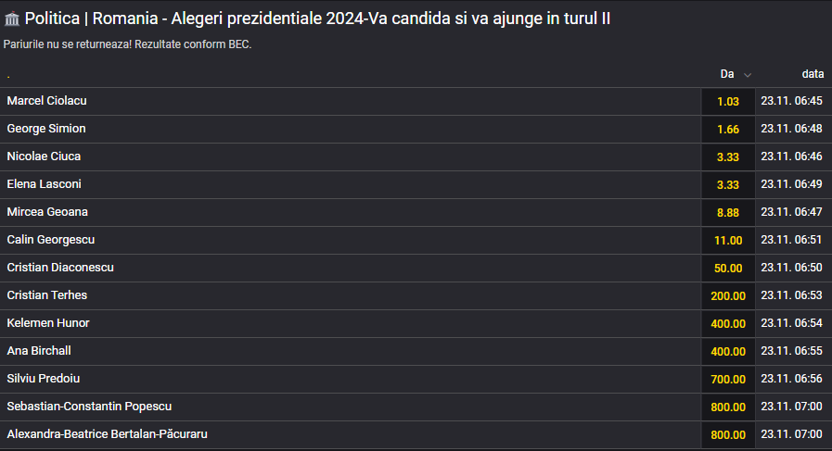Screen dimensions: 832x451
Task: Click the Da column header label
Action: pos(727,74)
